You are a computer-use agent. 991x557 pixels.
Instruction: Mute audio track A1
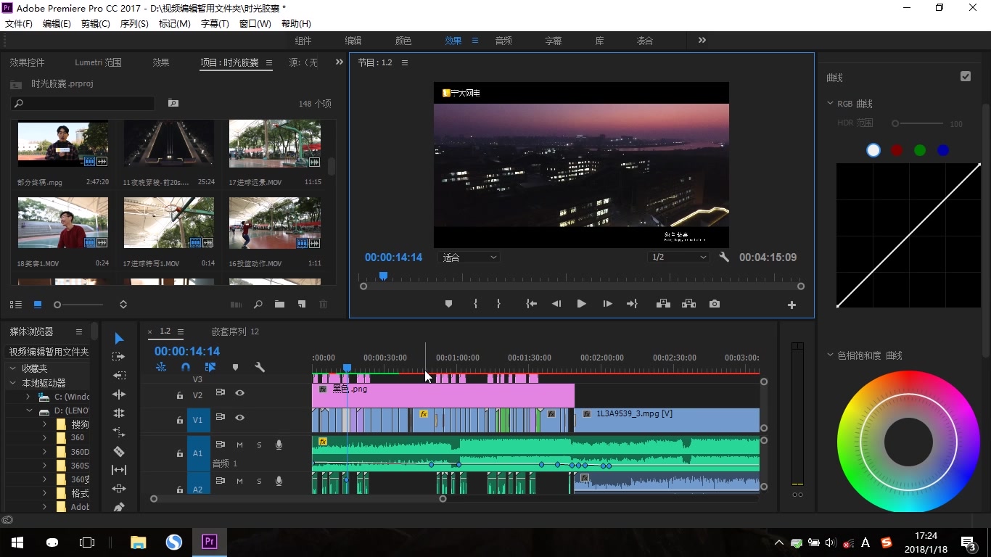[x=239, y=445]
